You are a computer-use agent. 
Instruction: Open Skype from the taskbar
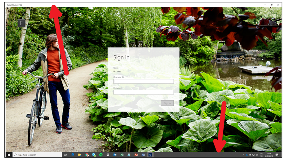[x=94, y=154]
